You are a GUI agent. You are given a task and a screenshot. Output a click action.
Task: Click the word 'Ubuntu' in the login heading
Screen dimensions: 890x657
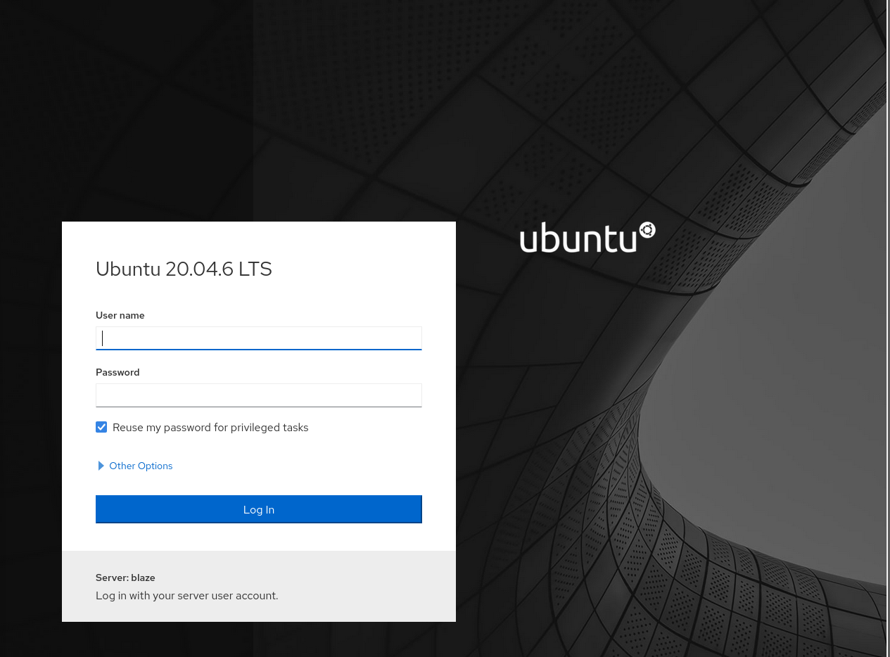coord(128,269)
